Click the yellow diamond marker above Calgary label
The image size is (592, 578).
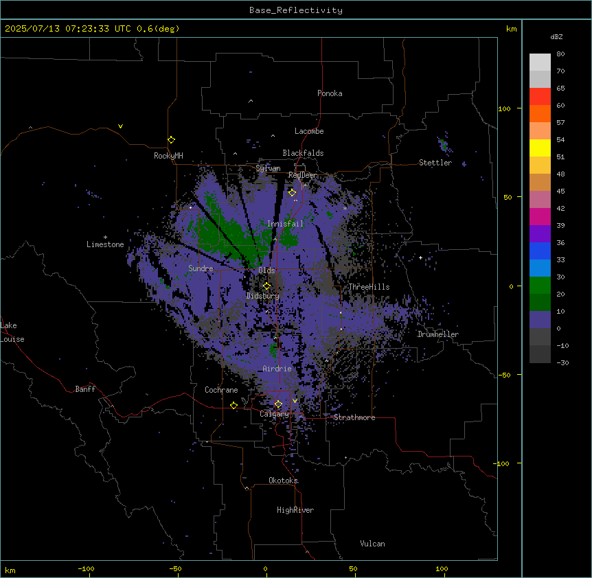[278, 404]
